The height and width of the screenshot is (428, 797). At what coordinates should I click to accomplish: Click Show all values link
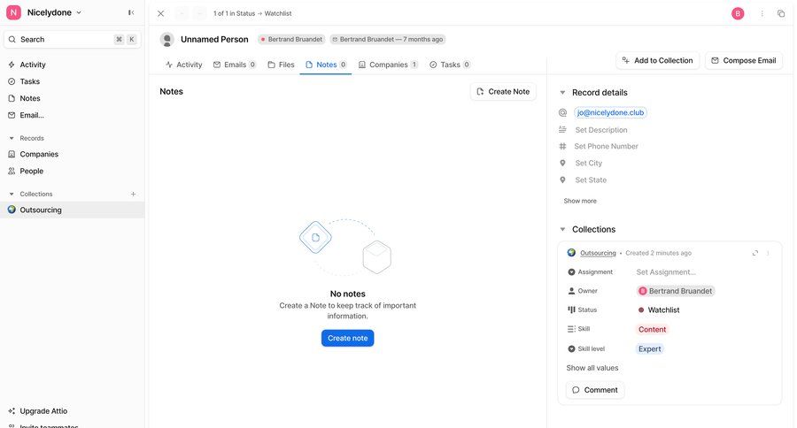(x=592, y=368)
